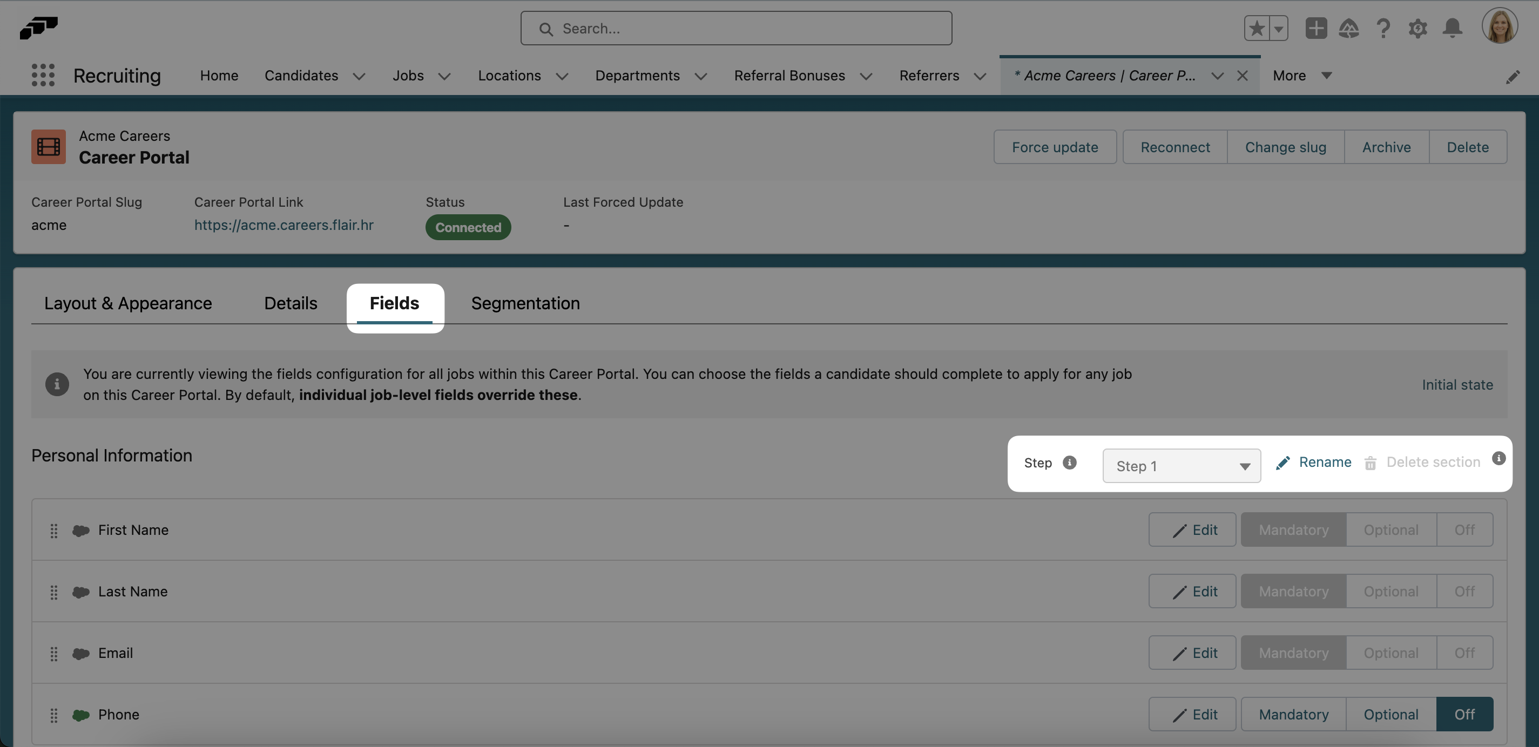Viewport: 1539px width, 747px height.
Task: Open the Step 1 dropdown
Action: pos(1181,466)
